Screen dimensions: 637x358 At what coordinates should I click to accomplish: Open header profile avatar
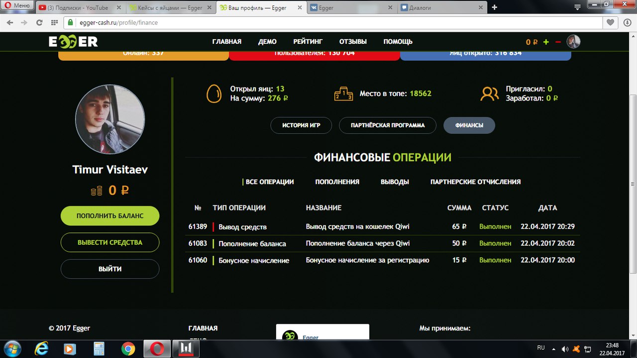pyautogui.click(x=574, y=42)
